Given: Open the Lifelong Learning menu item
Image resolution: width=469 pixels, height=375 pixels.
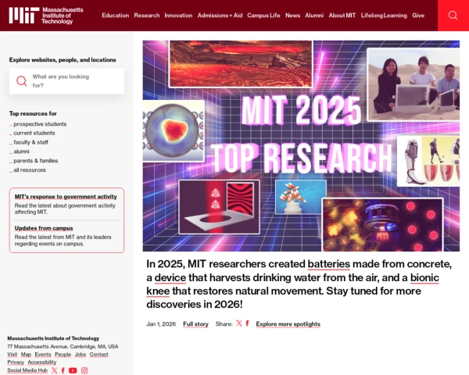Looking at the screenshot, I should pyautogui.click(x=384, y=16).
